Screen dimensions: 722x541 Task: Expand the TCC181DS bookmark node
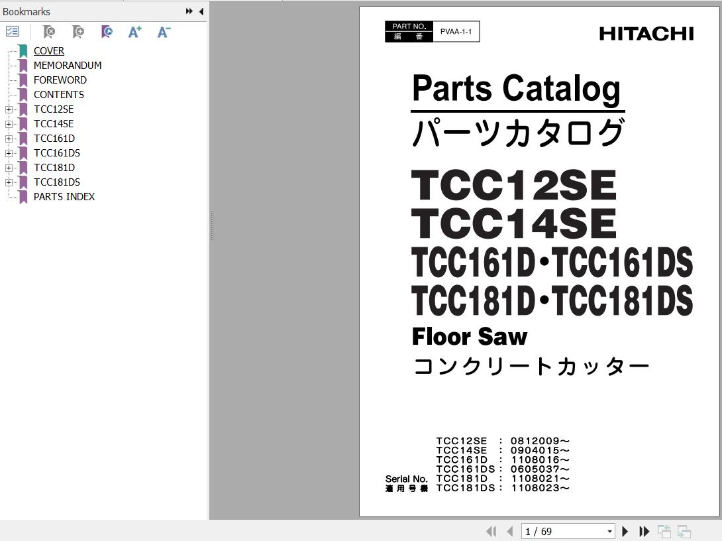pos(9,182)
